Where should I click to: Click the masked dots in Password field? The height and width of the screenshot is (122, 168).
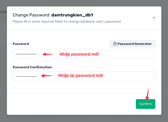pyautogui.click(x=26, y=54)
